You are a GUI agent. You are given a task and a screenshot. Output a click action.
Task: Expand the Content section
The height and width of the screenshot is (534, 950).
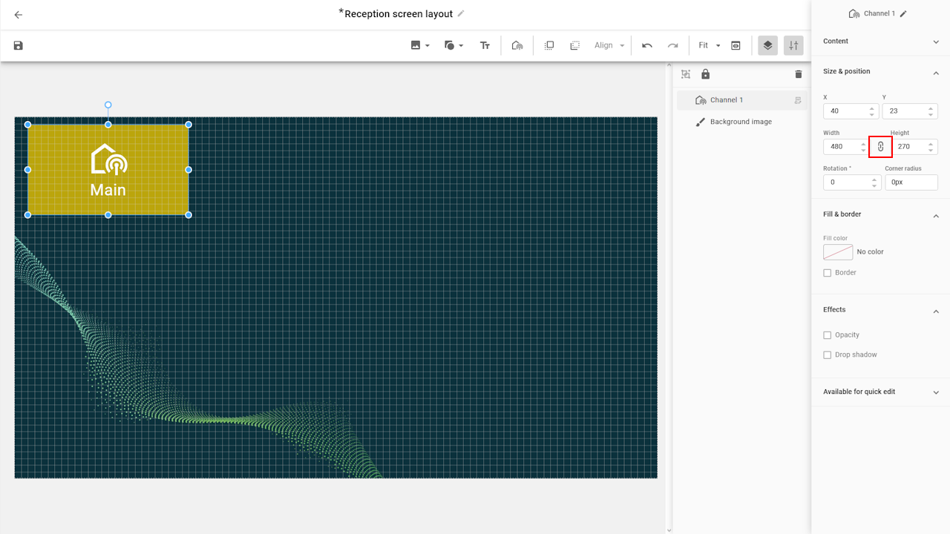tap(935, 42)
